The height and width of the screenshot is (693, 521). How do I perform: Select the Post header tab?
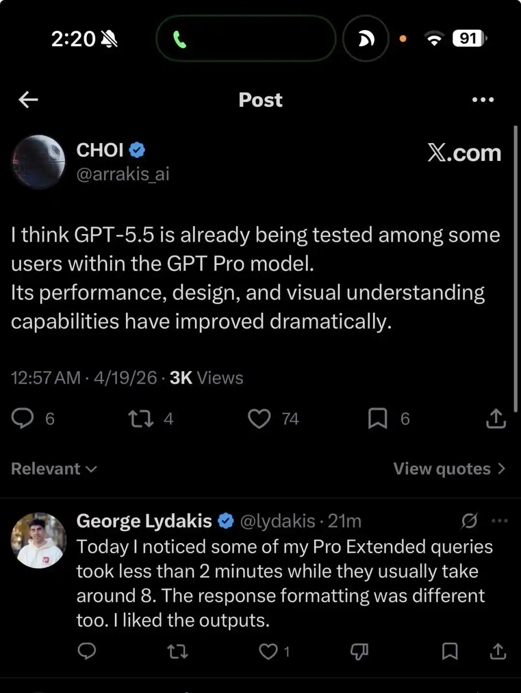(x=260, y=100)
